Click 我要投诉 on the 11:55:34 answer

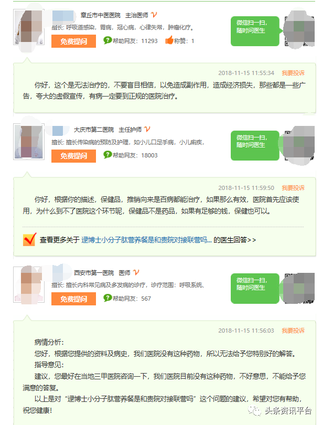click(x=293, y=73)
